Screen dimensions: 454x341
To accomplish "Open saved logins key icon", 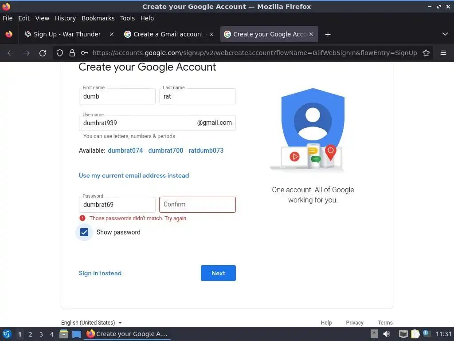I will pos(85,53).
